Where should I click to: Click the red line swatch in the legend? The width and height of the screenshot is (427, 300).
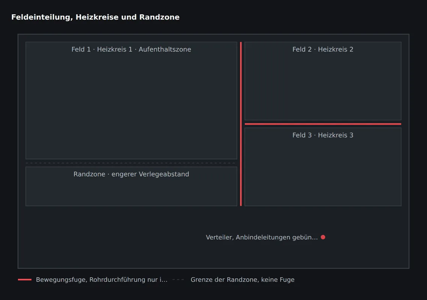click(x=25, y=279)
